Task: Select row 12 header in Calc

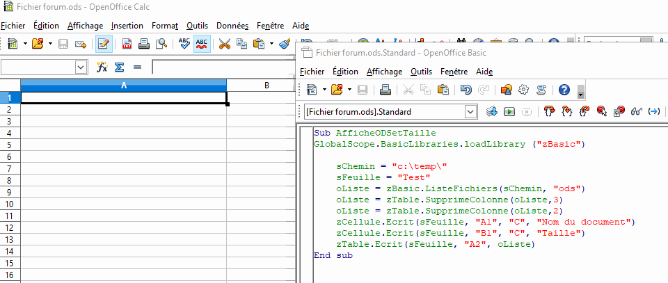Action: 10,227
